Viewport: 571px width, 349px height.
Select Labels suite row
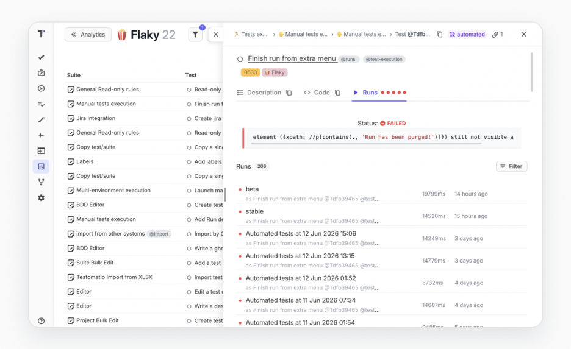click(84, 161)
